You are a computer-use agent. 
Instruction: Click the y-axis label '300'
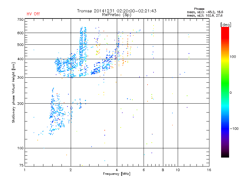[x=20, y=78]
